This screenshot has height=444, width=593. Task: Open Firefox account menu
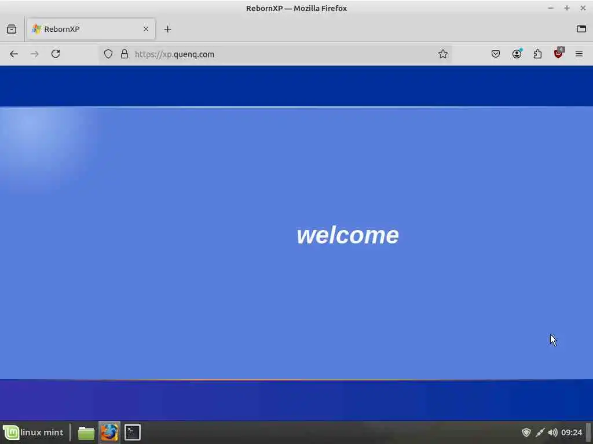pos(517,54)
